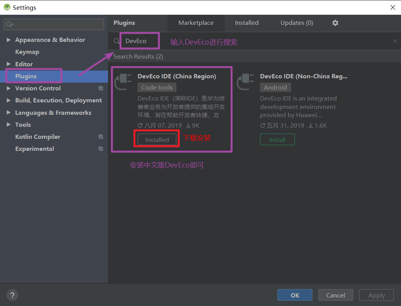Viewport: 401px width, 306px height.
Task: Open the plugins gear settings icon
Action: click(335, 23)
